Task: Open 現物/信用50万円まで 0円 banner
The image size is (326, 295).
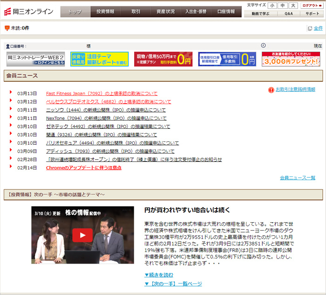Action: (x=163, y=59)
